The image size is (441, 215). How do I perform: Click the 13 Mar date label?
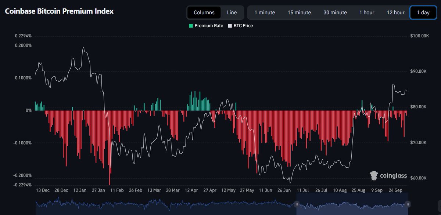click(x=154, y=190)
